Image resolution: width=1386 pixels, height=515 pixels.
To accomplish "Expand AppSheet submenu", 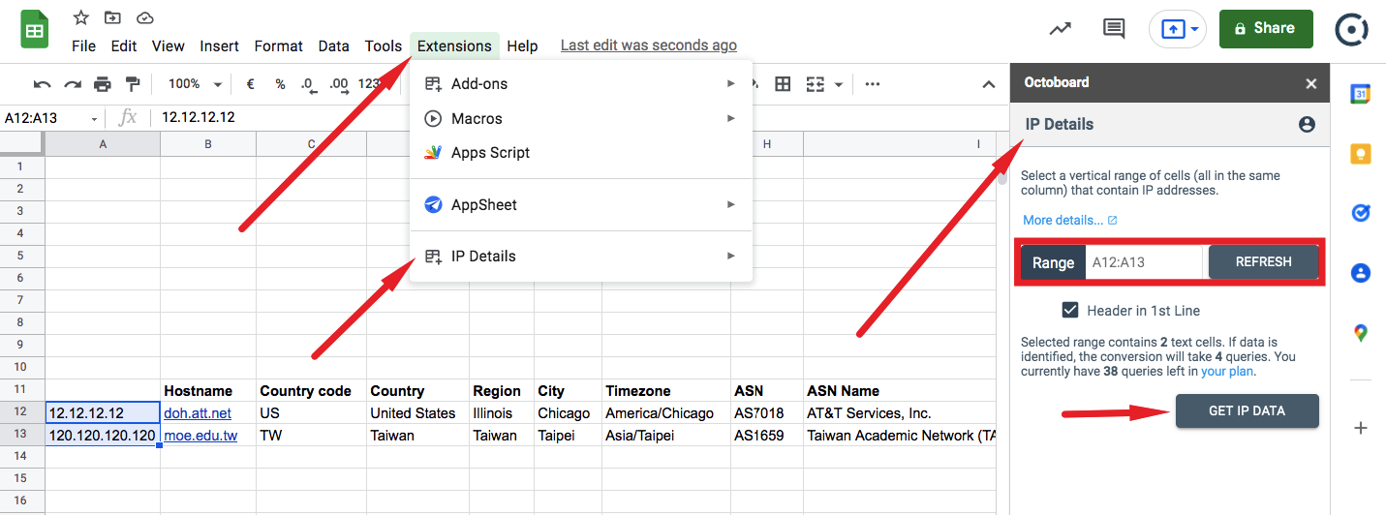I will (581, 204).
